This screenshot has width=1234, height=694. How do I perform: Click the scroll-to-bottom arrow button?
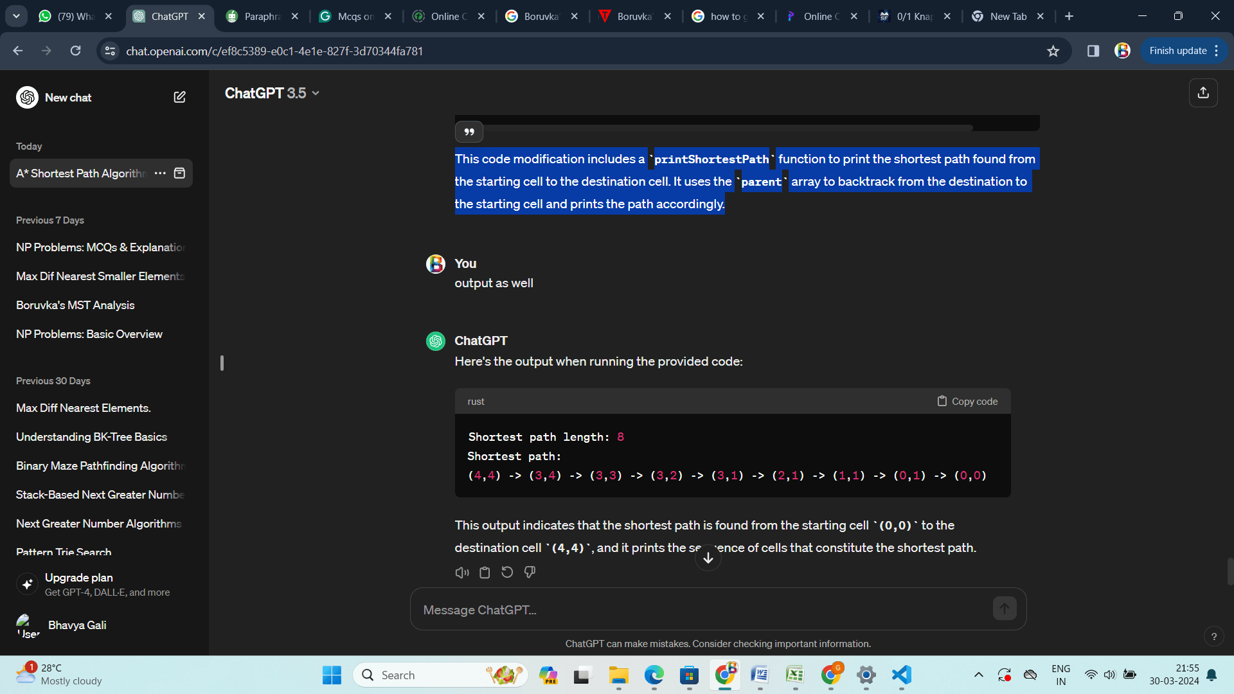pyautogui.click(x=708, y=558)
